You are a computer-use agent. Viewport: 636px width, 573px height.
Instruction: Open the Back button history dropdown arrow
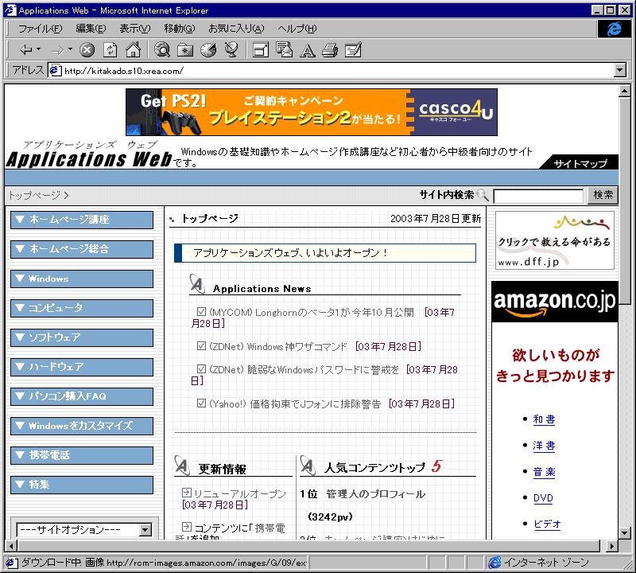click(x=38, y=49)
